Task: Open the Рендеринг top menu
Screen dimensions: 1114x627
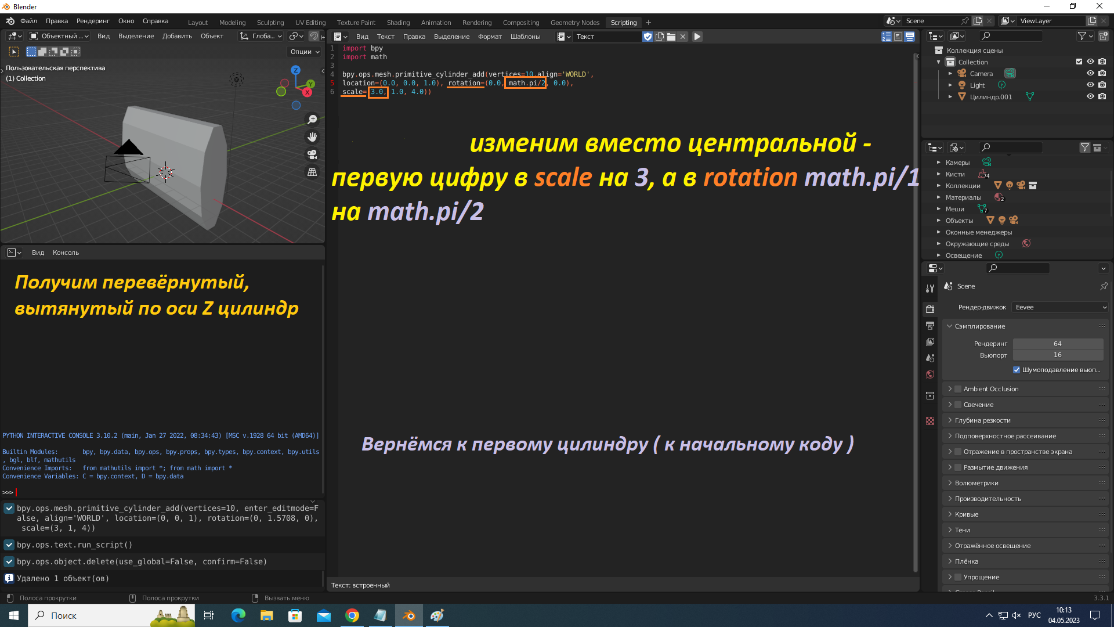Action: (93, 21)
